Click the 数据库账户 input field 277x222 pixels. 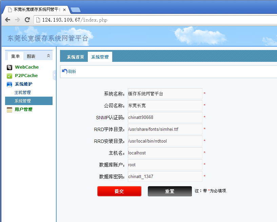(165, 165)
